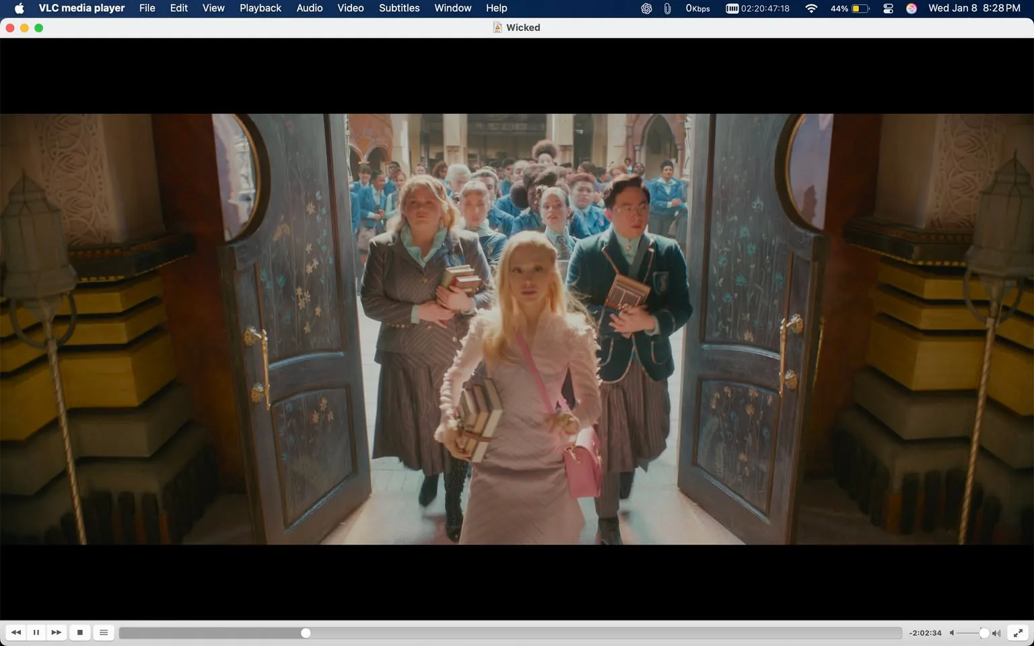Open the Playback menu
1034x646 pixels.
(x=260, y=8)
